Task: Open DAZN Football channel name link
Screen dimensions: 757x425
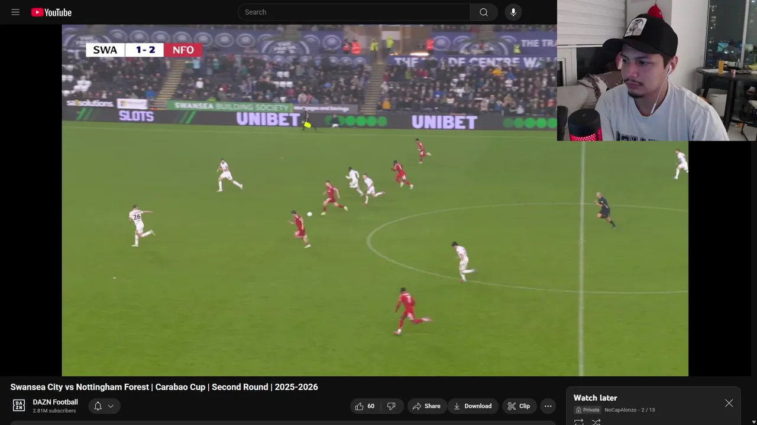Action: click(55, 402)
